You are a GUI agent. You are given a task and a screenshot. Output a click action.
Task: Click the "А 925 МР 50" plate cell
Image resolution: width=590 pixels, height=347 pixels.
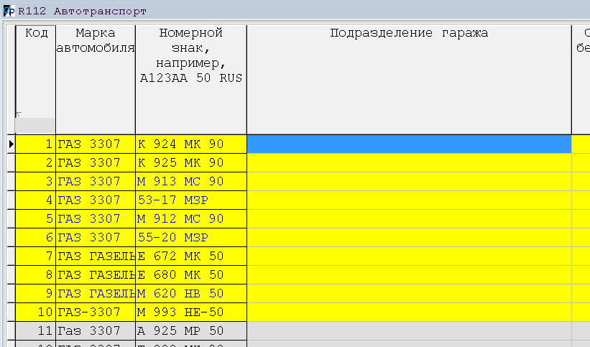tap(190, 330)
